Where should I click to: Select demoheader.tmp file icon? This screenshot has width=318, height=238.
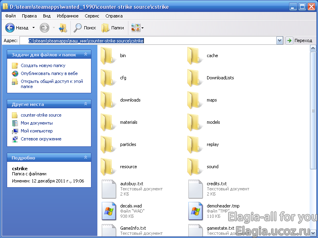(196, 211)
